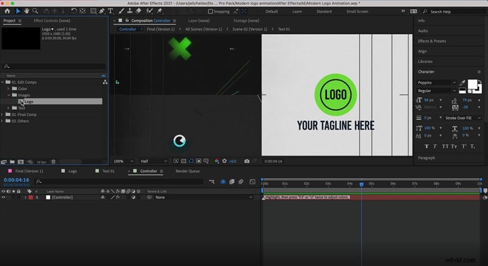Viewport: 488px width, 266px height.
Task: Select the Pen tool
Action: (x=102, y=11)
